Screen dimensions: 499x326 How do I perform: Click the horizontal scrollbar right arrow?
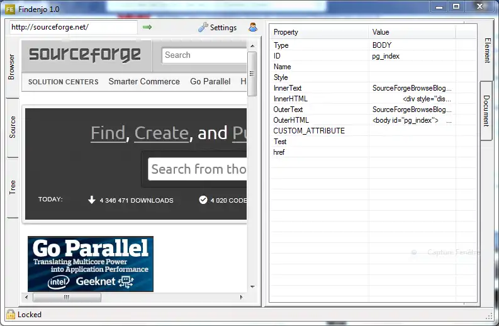coord(241,297)
